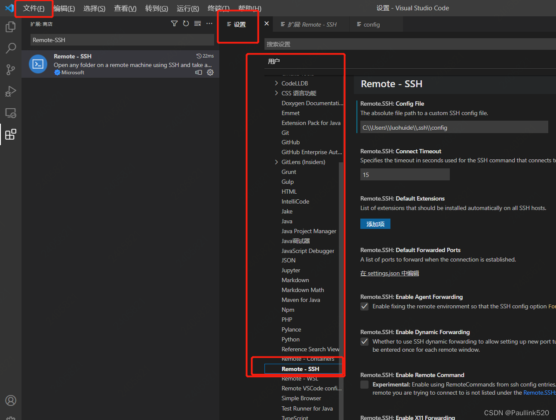This screenshot has height=420, width=556.
Task: Click 添加项 button under Default Extensions
Action: point(375,224)
